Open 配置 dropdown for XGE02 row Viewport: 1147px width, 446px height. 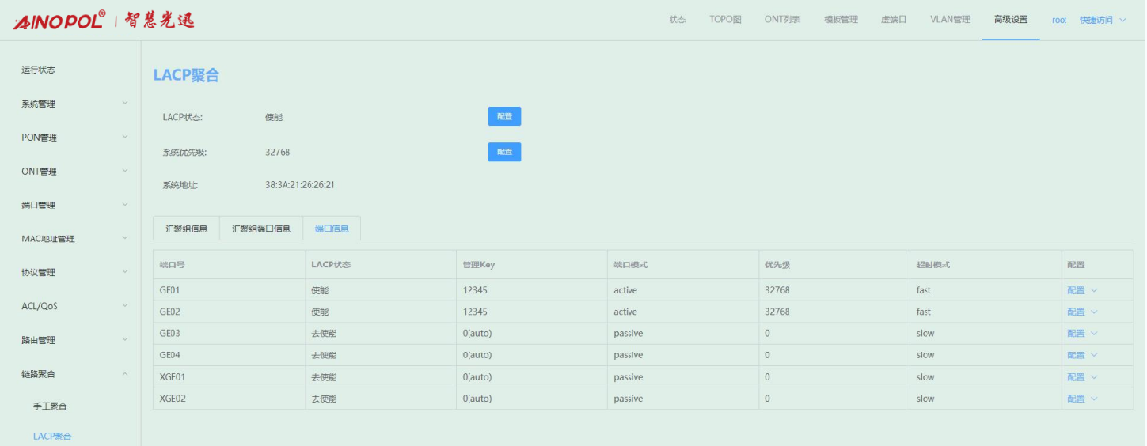(x=1081, y=399)
